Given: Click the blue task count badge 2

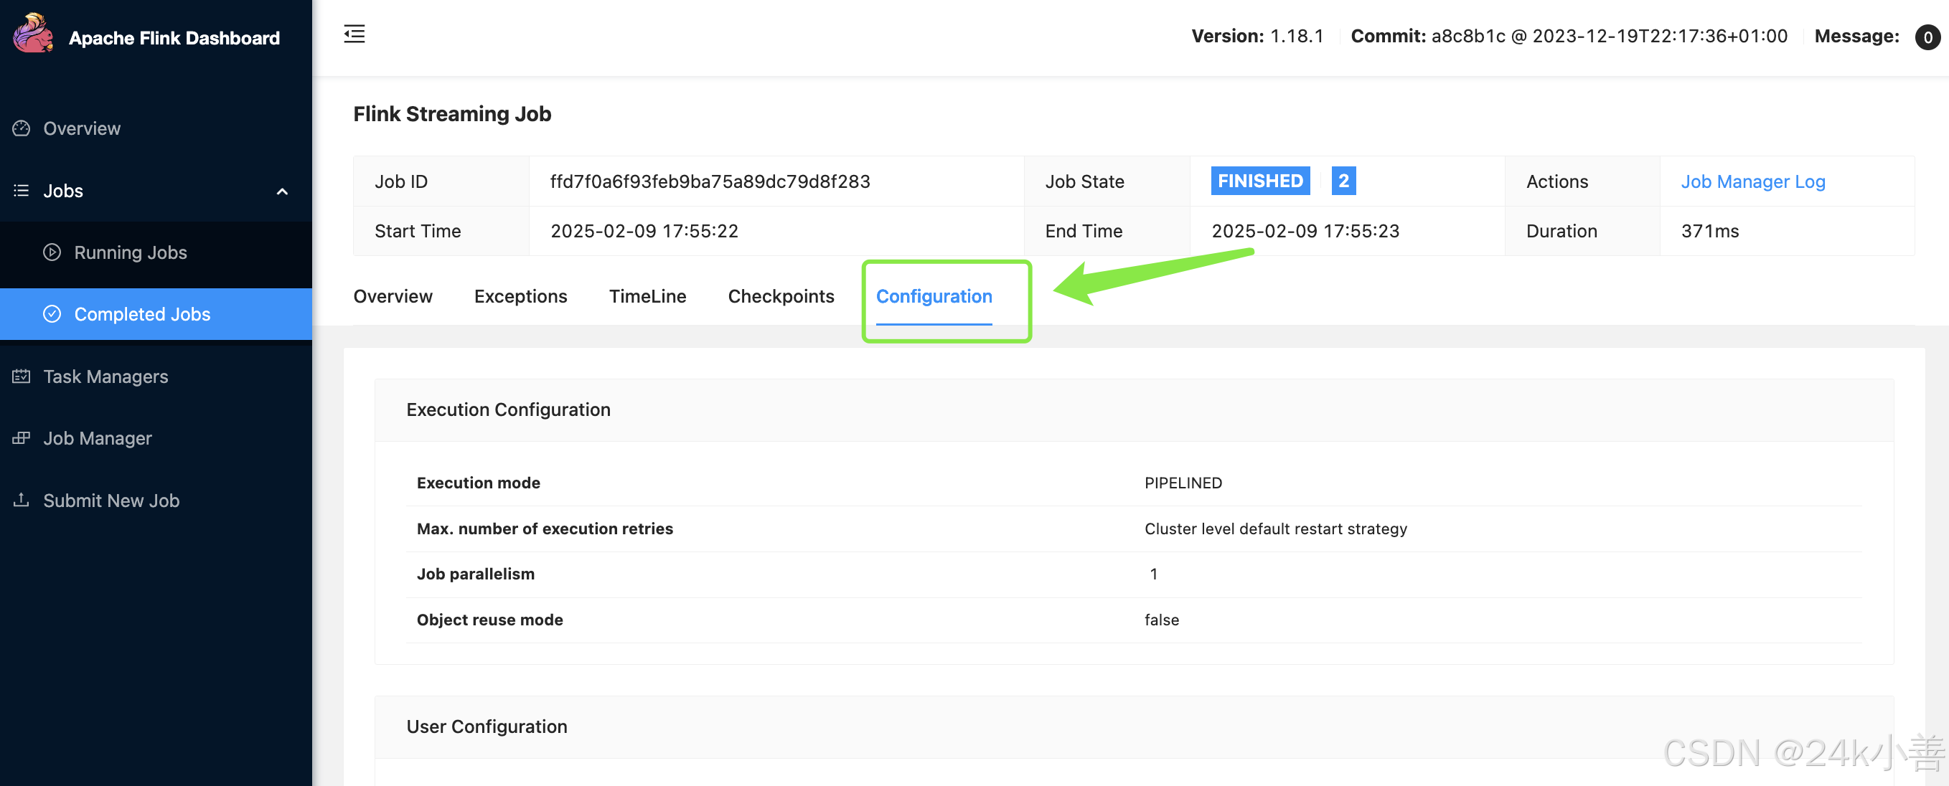Looking at the screenshot, I should tap(1343, 181).
